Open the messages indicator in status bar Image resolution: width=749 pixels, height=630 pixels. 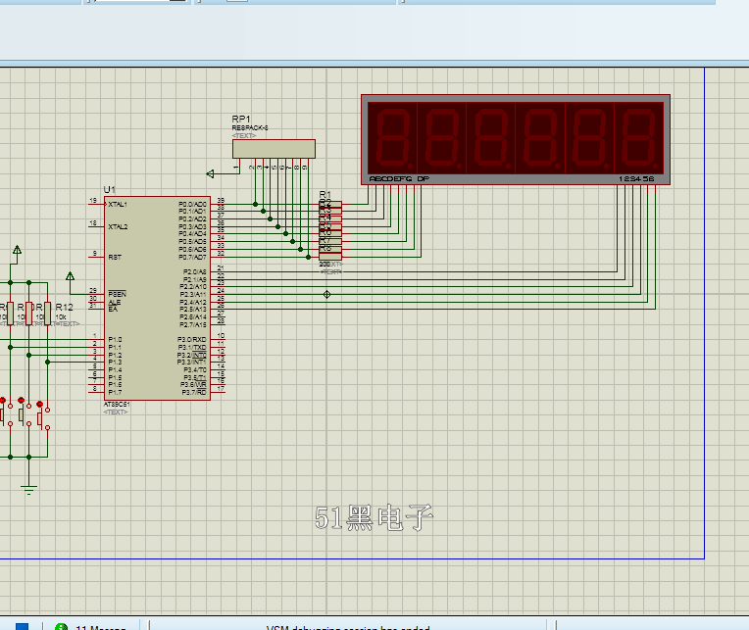point(91,627)
